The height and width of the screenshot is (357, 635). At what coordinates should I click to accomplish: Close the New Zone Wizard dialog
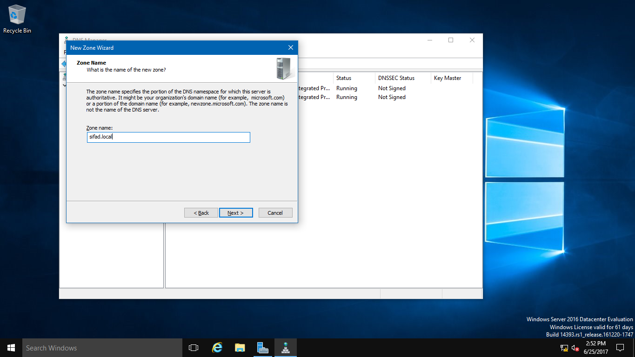(291, 47)
